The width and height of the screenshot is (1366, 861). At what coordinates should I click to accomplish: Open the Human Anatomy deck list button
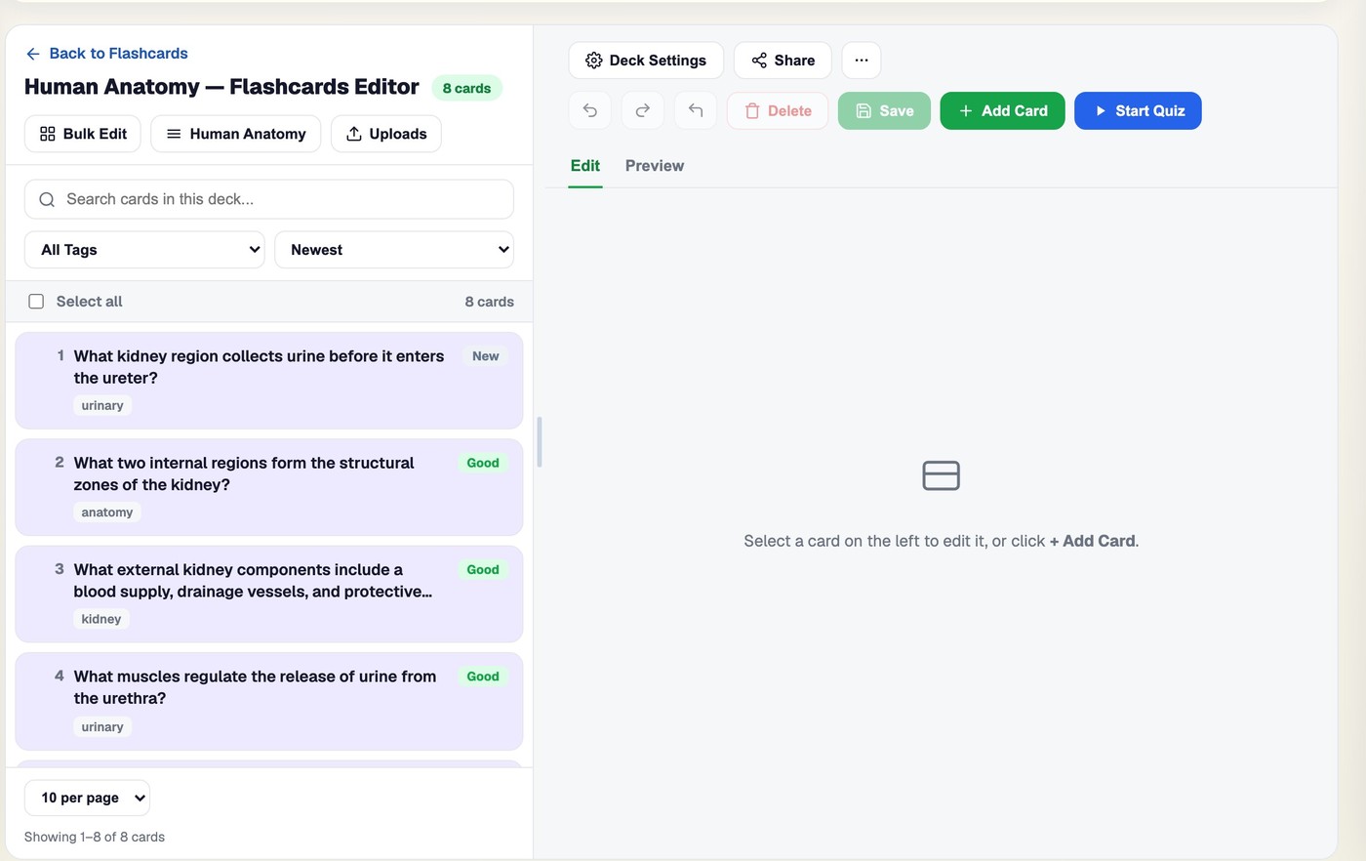click(x=236, y=134)
